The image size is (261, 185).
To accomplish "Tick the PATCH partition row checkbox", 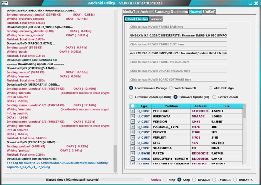I will click(133, 153).
